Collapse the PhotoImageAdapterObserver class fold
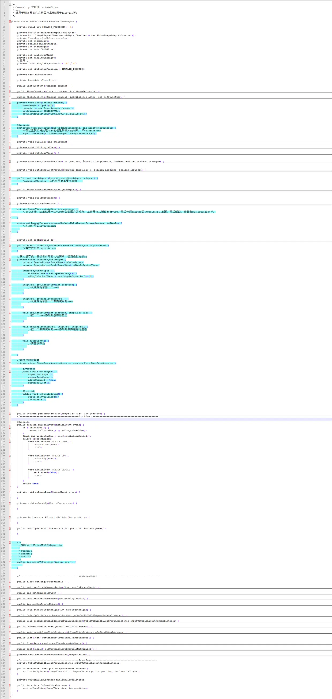 [10, 363]
